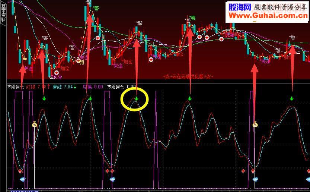This screenshot has width=310, height=192.
Task: Click the red plus circle beside 跟 label
Action: pos(79,61)
